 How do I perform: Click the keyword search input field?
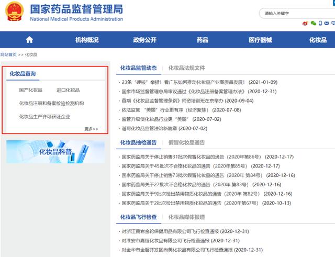coord(298,13)
